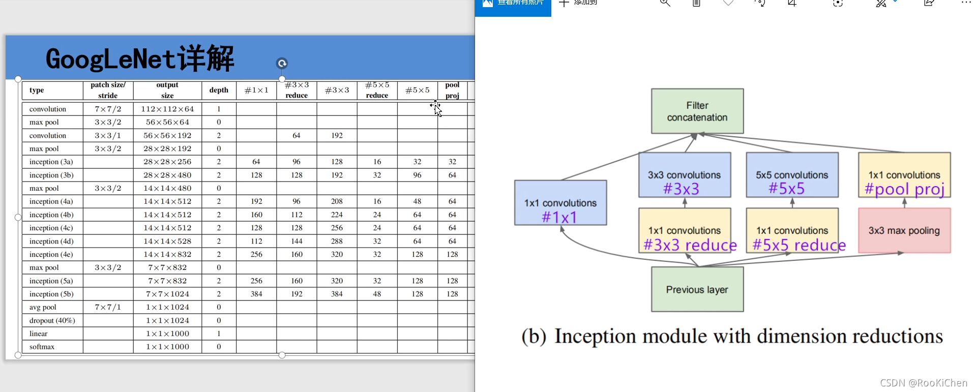The image size is (975, 392).
Task: Click the 'inception (4e)' row label
Action: click(x=51, y=254)
